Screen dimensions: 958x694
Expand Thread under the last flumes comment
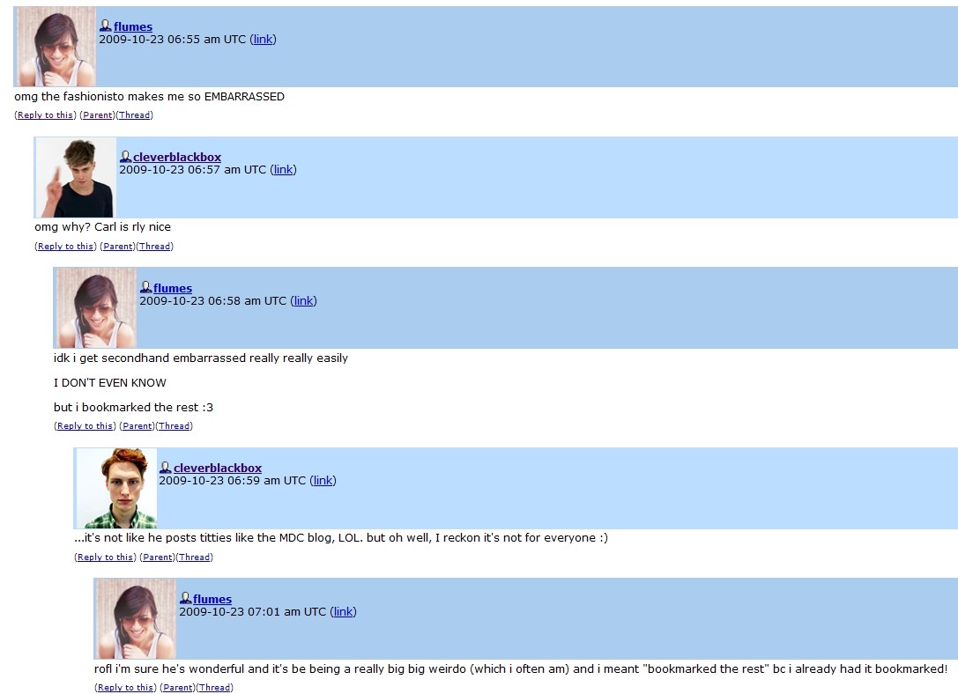coord(214,687)
